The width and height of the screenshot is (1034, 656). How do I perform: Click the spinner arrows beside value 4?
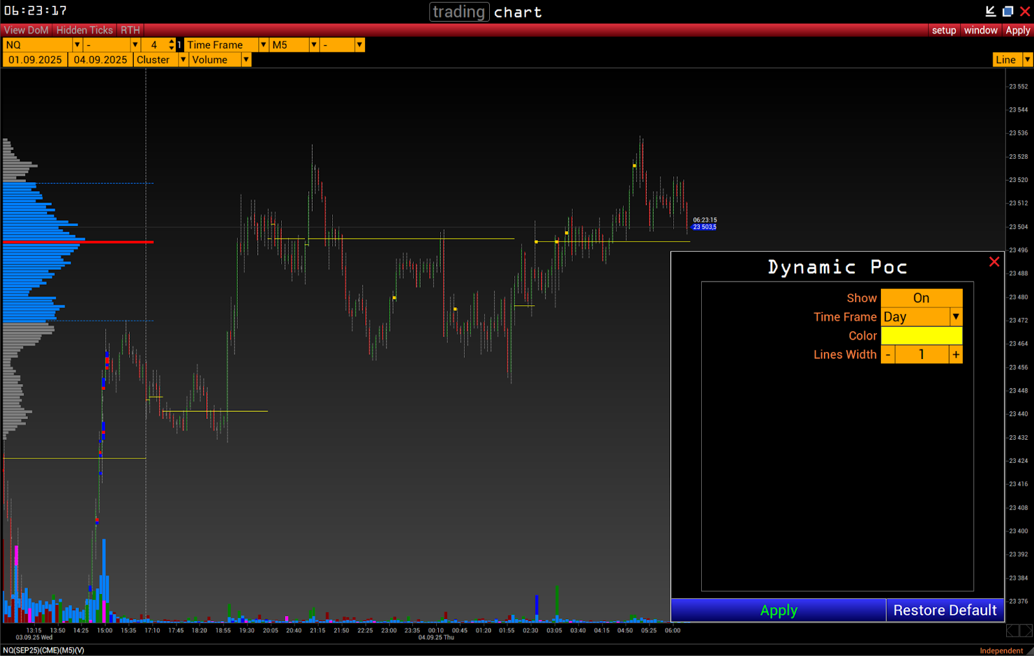point(171,45)
